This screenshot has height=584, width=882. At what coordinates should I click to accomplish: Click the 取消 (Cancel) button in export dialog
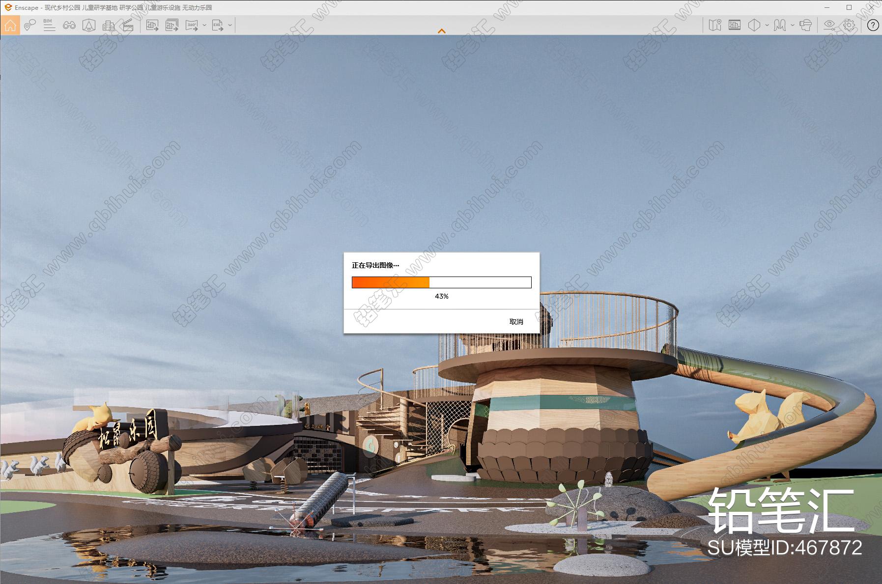pos(516,322)
